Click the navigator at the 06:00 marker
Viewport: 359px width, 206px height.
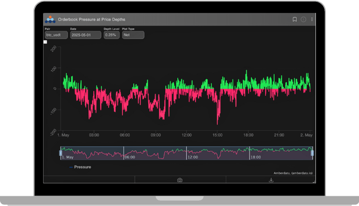(130, 157)
